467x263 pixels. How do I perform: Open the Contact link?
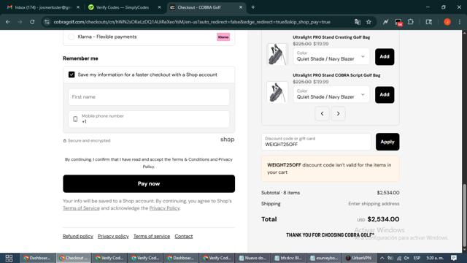pyautogui.click(x=184, y=236)
